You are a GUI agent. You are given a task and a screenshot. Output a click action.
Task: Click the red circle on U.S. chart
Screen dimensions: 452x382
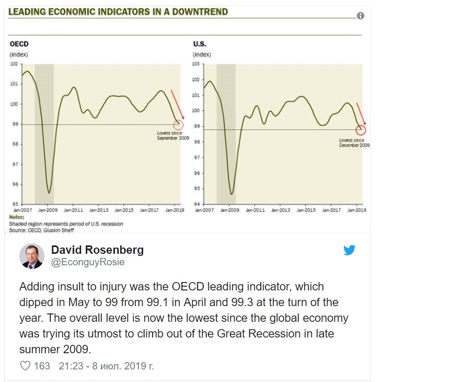click(x=361, y=130)
